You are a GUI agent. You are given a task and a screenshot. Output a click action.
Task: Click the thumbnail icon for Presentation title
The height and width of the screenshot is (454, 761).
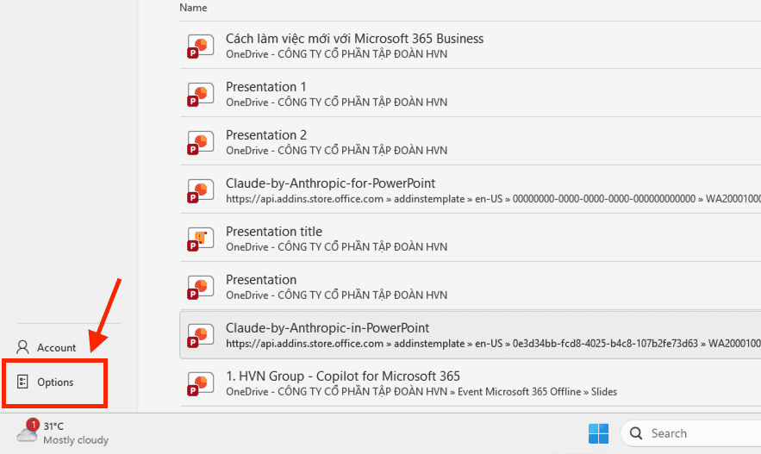click(x=201, y=239)
